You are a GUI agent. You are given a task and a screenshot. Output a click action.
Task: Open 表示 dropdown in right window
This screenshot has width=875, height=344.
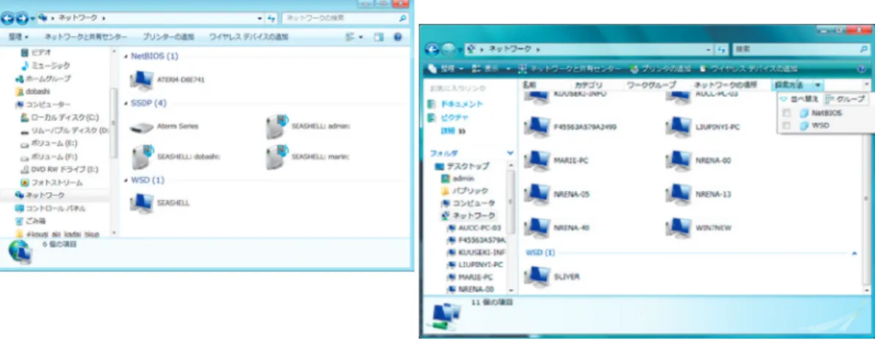491,68
